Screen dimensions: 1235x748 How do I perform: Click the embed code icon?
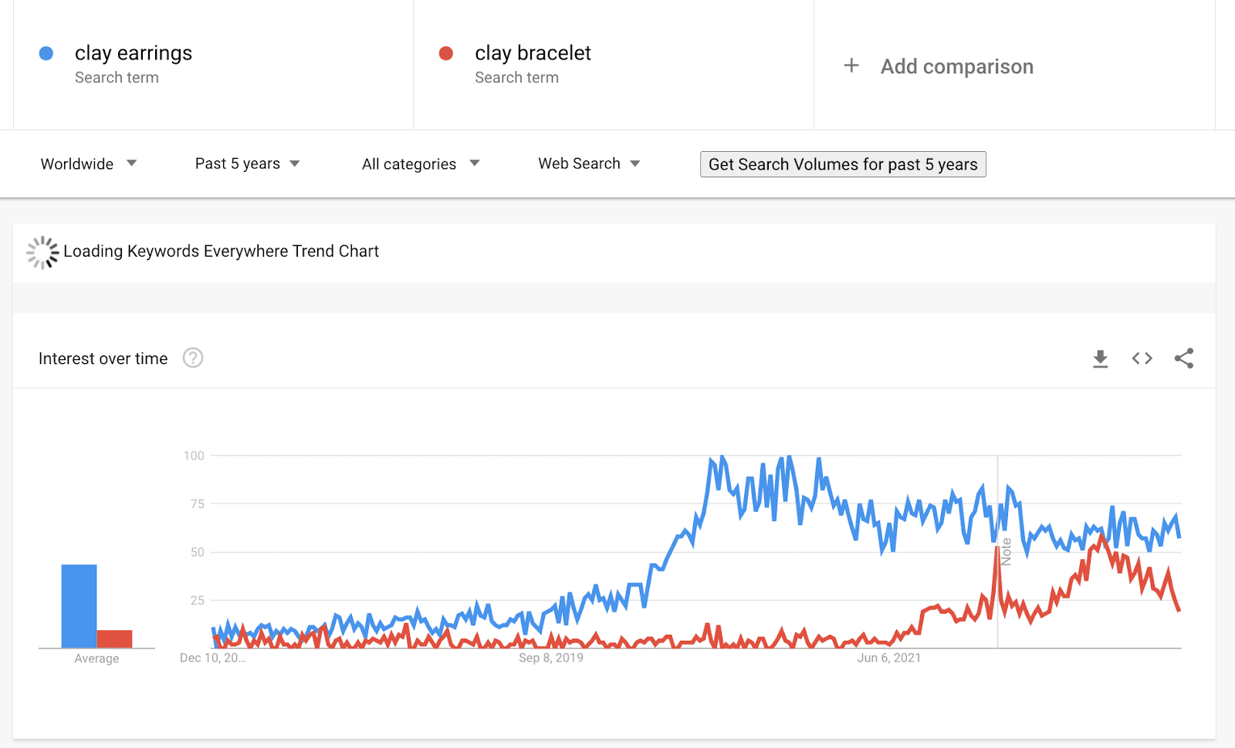(1142, 359)
